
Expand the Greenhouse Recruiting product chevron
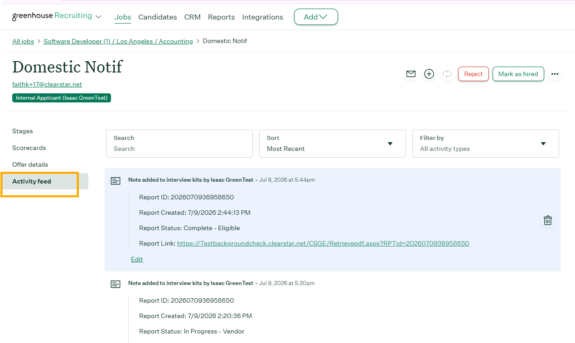98,17
